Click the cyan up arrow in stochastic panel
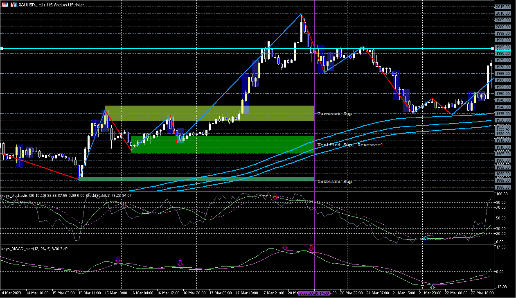 click(426, 239)
